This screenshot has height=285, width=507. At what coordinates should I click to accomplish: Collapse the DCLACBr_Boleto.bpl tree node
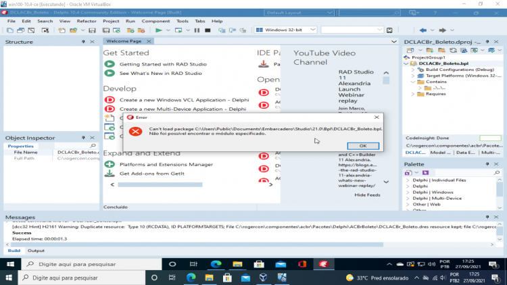pyautogui.click(x=406, y=63)
